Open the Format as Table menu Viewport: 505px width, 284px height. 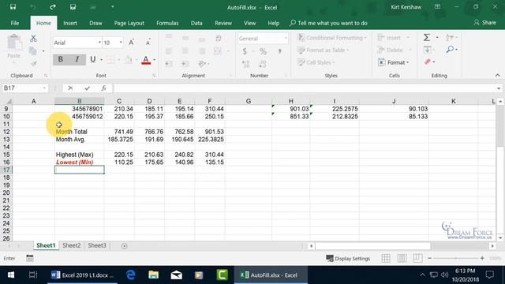pos(323,50)
